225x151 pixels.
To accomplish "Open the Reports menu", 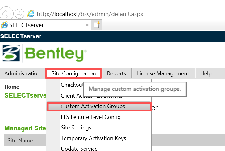I will point(116,73).
